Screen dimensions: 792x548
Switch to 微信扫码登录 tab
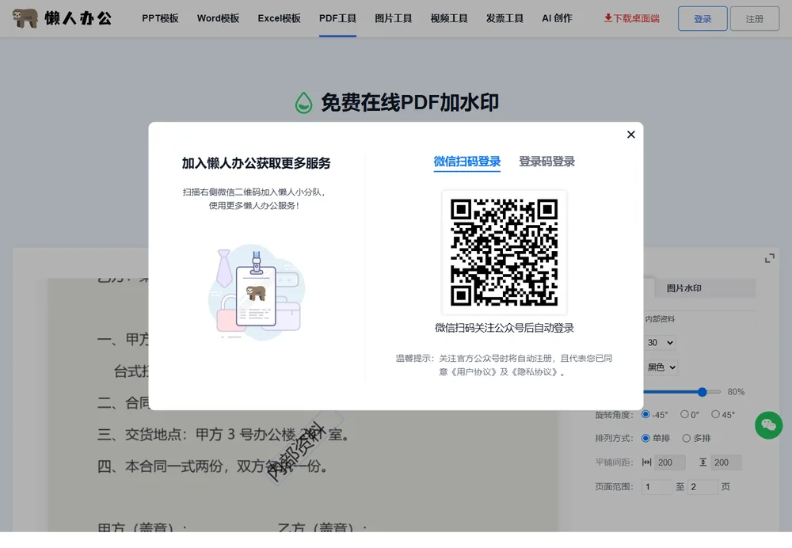466,162
